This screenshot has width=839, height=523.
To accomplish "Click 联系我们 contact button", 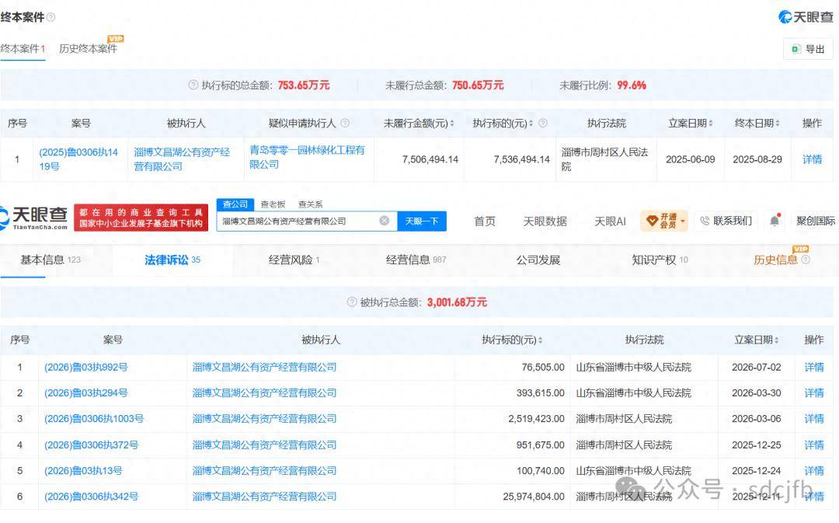I will (726, 221).
